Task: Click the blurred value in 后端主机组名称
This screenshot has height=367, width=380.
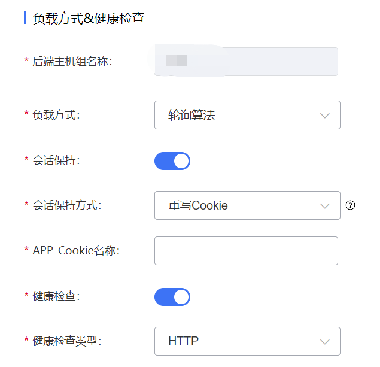Action: (x=177, y=60)
